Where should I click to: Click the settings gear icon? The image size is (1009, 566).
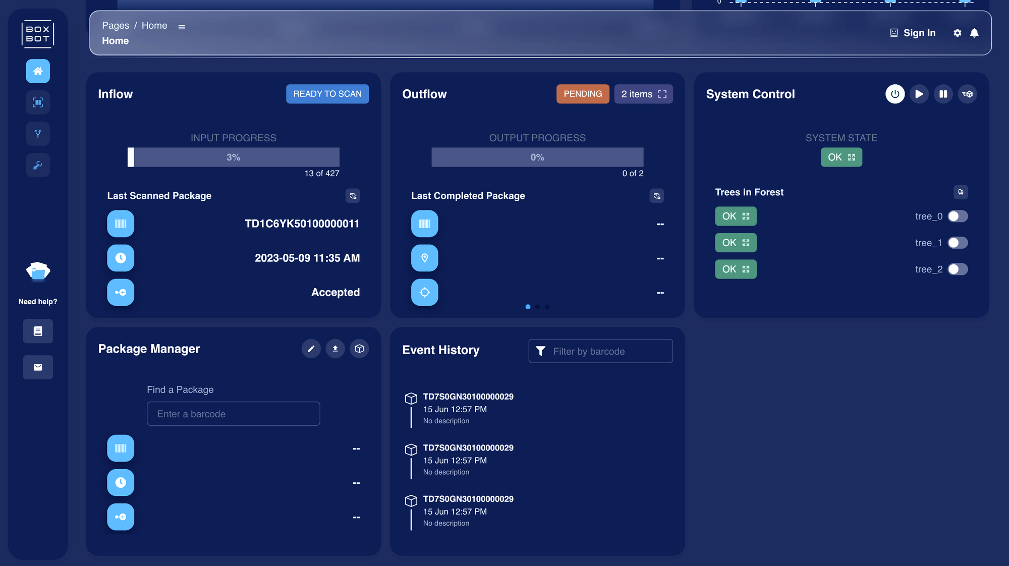[957, 33]
